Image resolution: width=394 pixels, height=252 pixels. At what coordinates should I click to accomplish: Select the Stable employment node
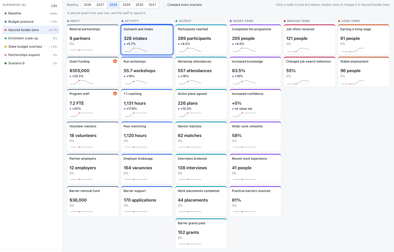[364, 72]
